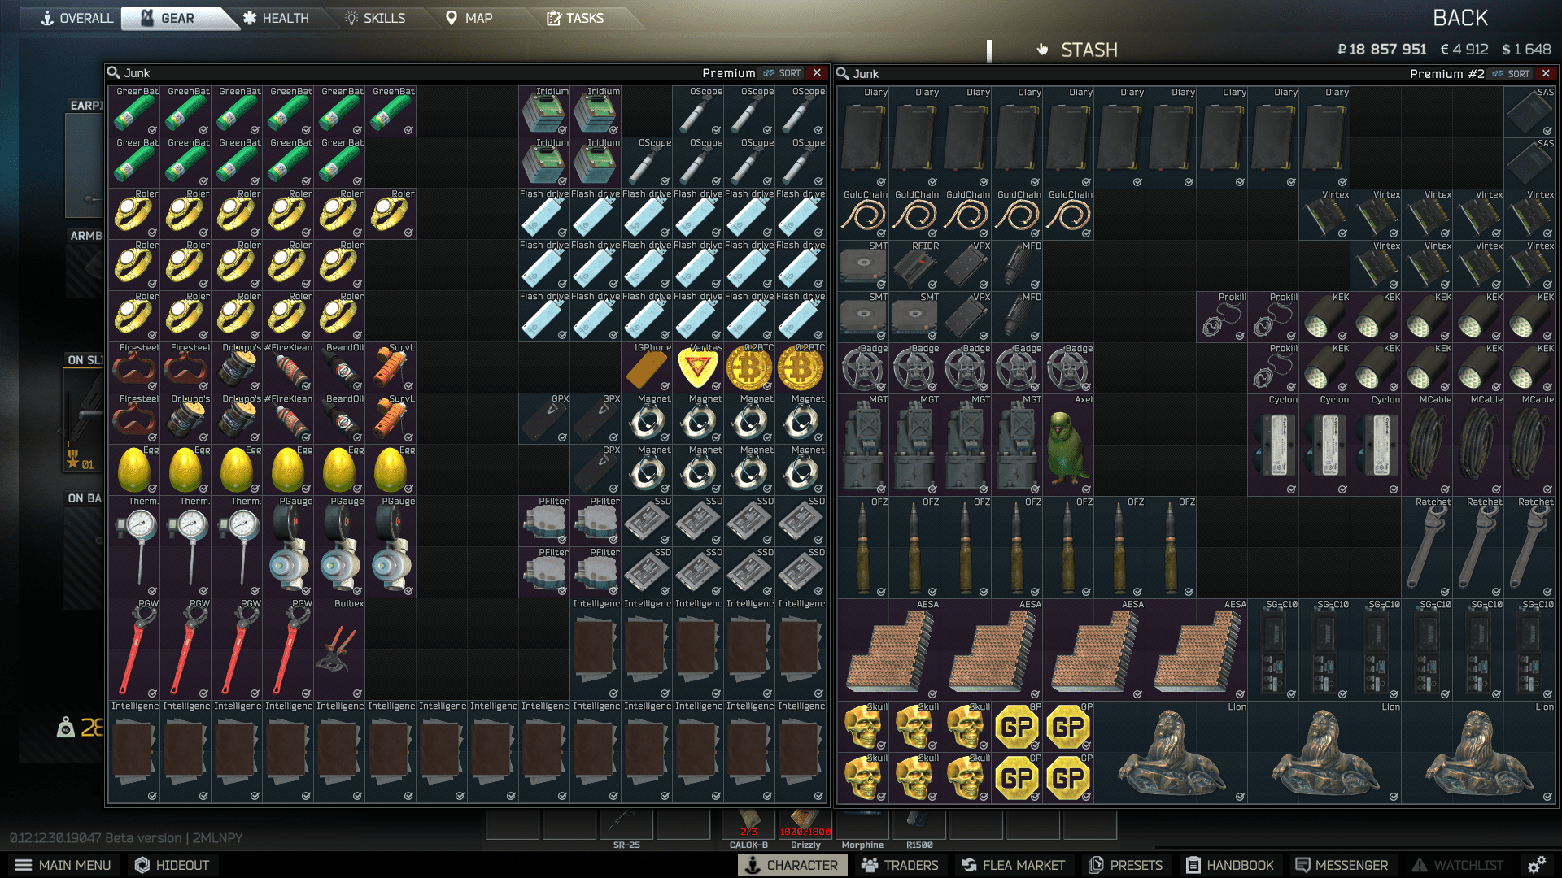Open the search in Premium #2 container
Viewport: 1562px width, 878px height.
tap(843, 74)
